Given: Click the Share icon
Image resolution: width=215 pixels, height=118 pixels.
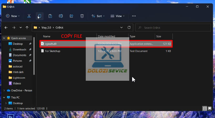Looking at the screenshot, I should click(x=71, y=16).
